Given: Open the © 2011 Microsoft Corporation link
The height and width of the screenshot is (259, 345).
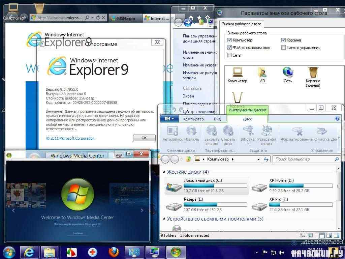Looking at the screenshot, I should coord(70,138).
